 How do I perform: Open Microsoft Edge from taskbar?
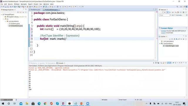[x=39, y=103]
